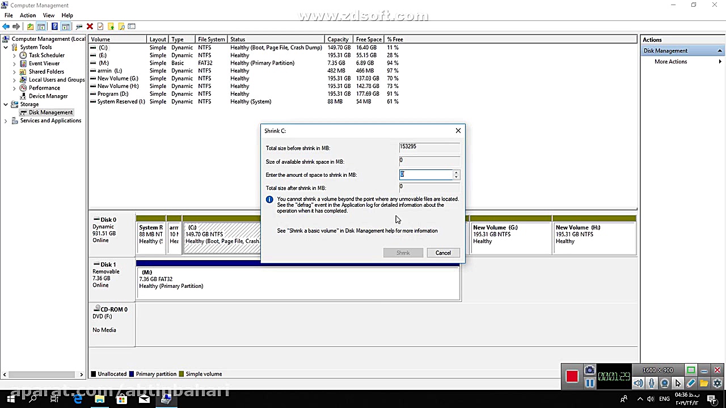726x408 pixels.
Task: Sort by the Free Space column header
Action: [369, 40]
